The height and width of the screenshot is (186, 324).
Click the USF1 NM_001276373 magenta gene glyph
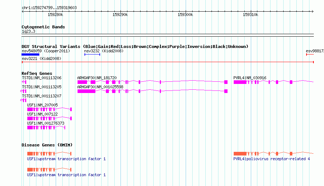pos(46,128)
